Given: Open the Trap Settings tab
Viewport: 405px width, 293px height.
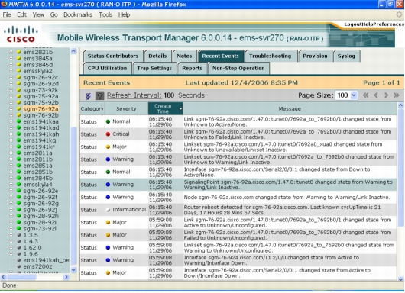Looking at the screenshot, I should coord(154,69).
